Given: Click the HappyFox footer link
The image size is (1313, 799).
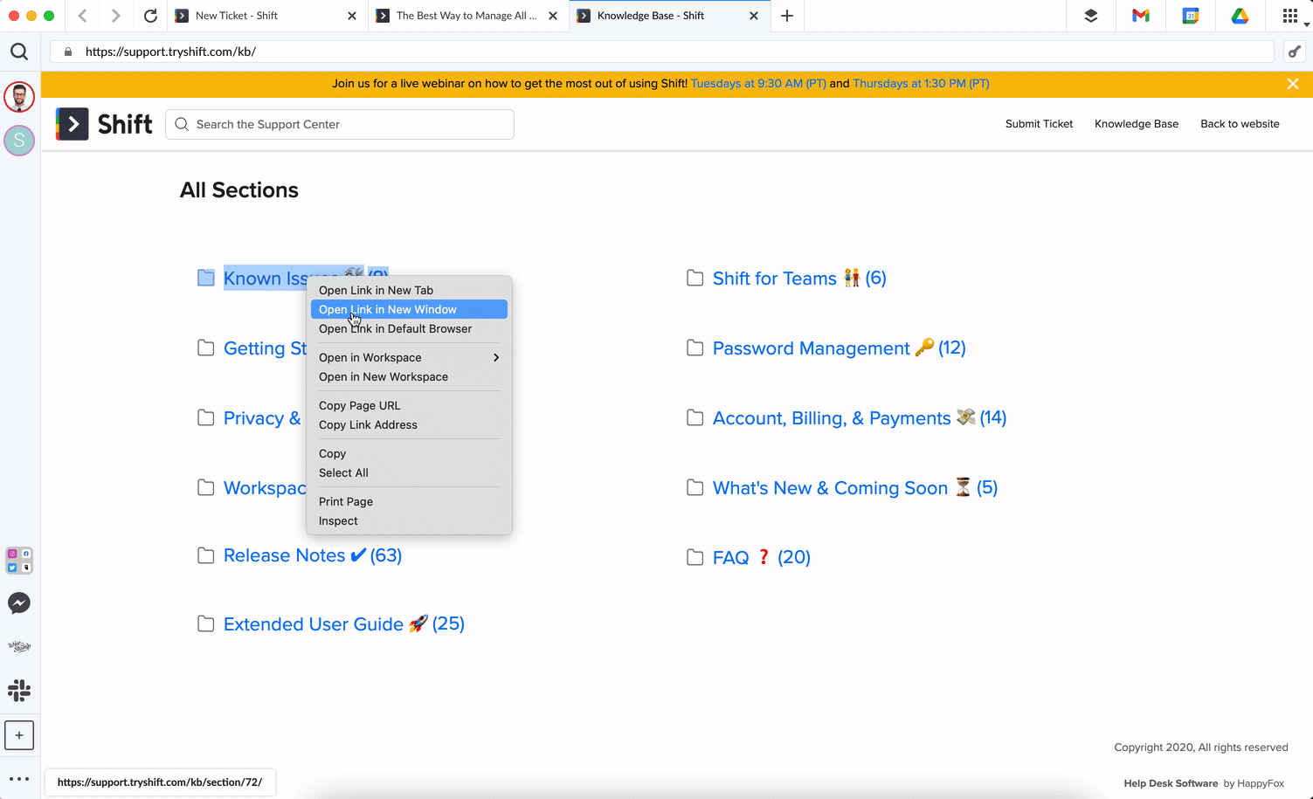Looking at the screenshot, I should click(x=1260, y=783).
